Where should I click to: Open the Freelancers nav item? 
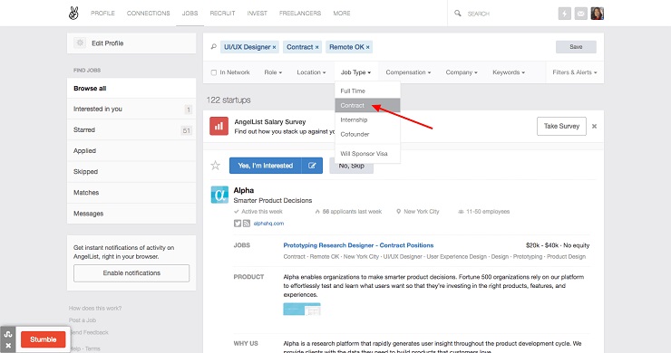pos(300,14)
